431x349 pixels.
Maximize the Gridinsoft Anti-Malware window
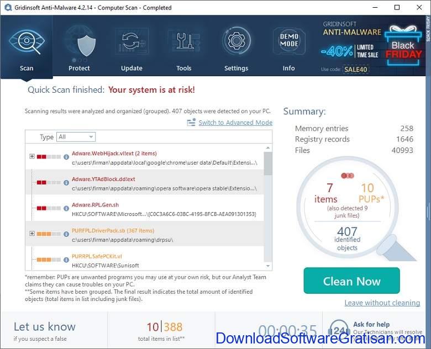click(x=397, y=7)
